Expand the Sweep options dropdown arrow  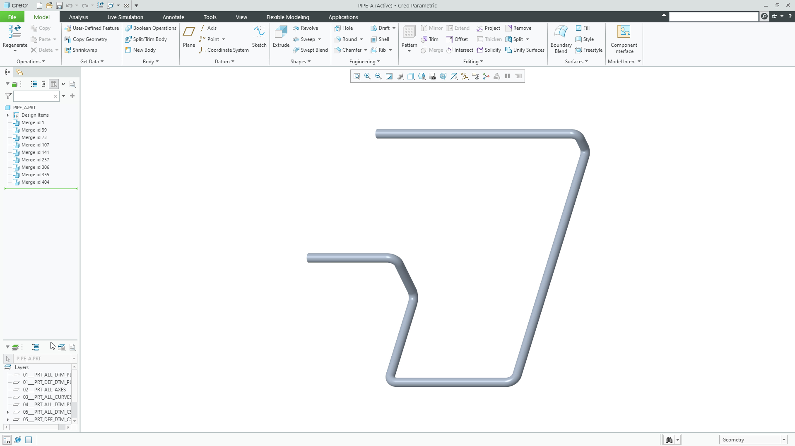click(319, 39)
